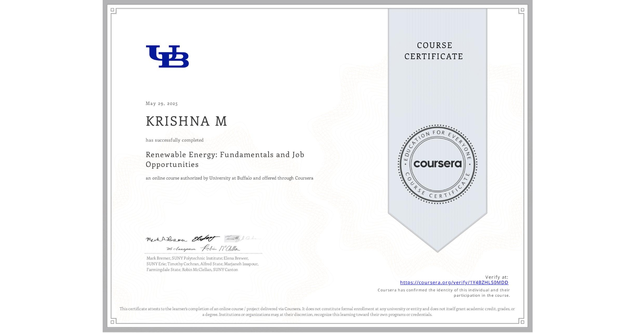Viewport: 636px width, 333px height.
Task: Click Robin McClellan's signature
Action: click(220, 248)
